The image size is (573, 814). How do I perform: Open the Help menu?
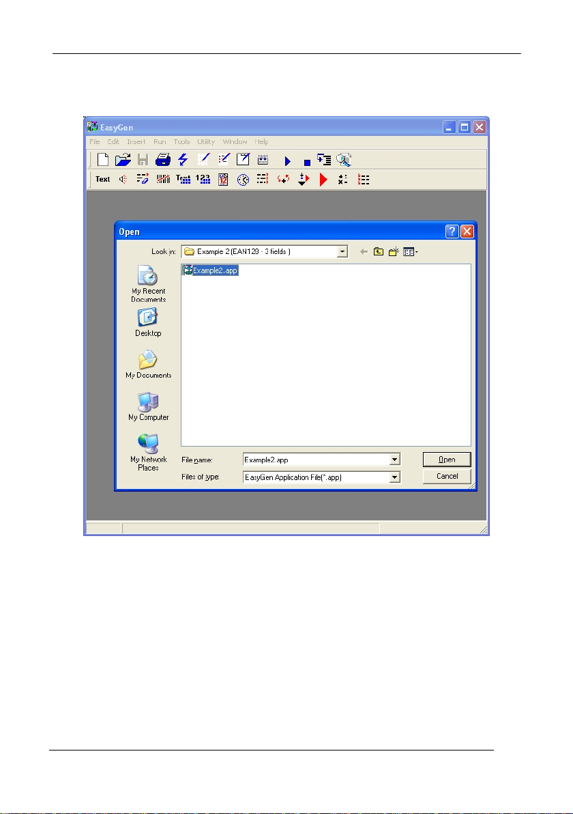coord(261,142)
